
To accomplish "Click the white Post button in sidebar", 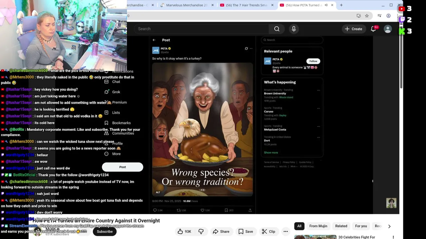I will (122, 167).
